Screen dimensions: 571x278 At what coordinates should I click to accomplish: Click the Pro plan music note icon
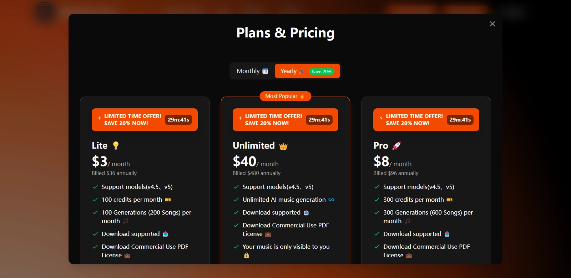407,221
